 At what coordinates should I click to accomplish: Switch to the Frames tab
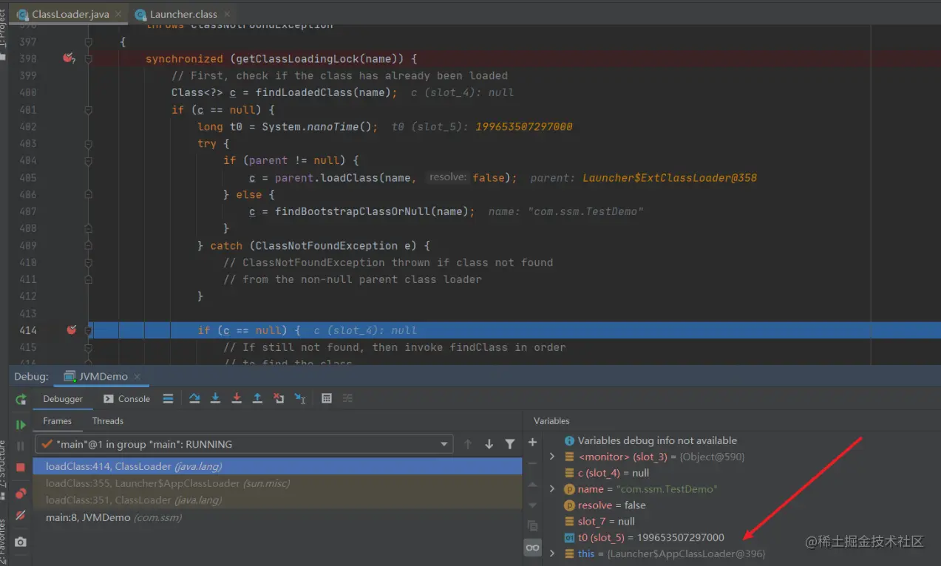[x=57, y=421]
